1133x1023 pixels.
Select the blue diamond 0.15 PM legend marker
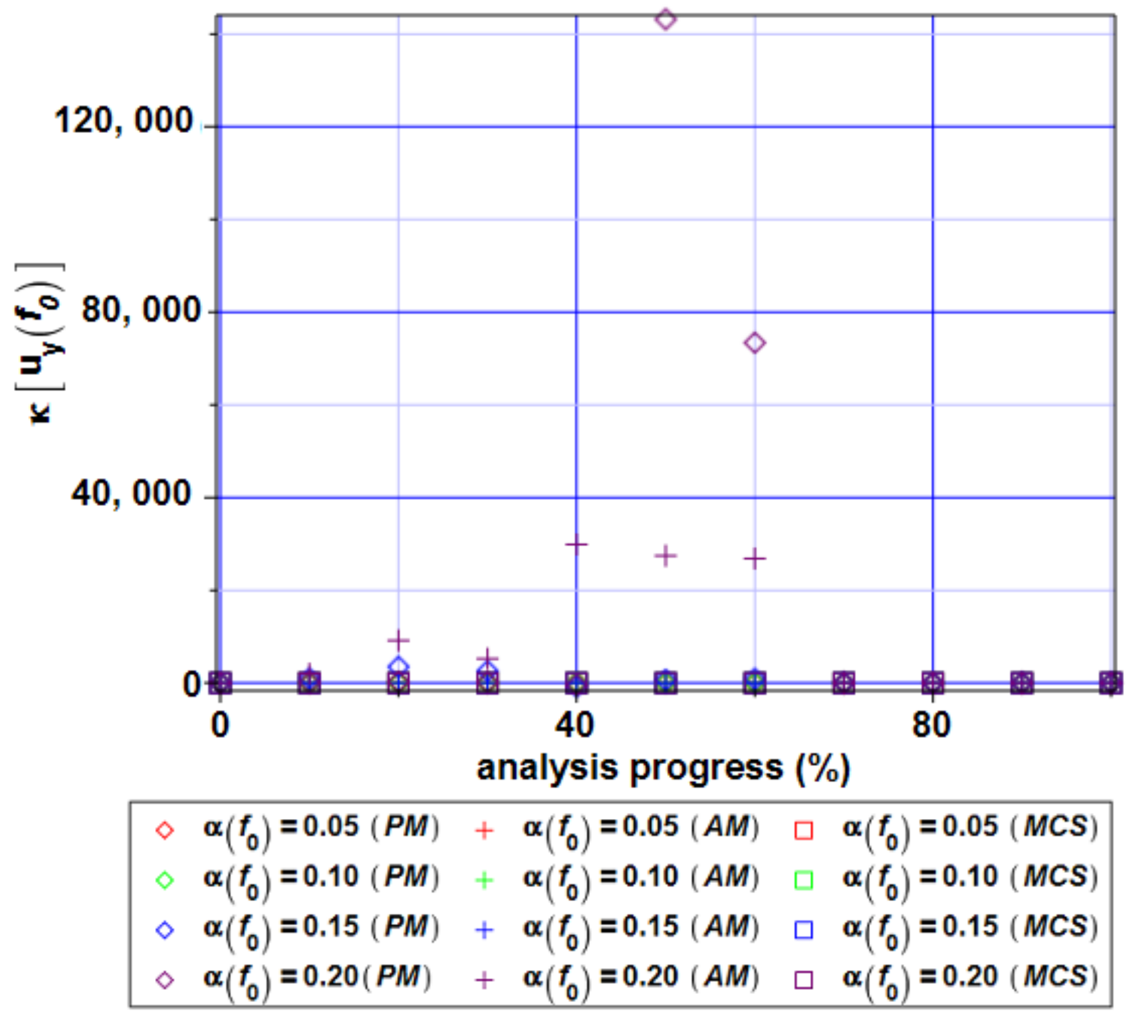click(x=165, y=930)
